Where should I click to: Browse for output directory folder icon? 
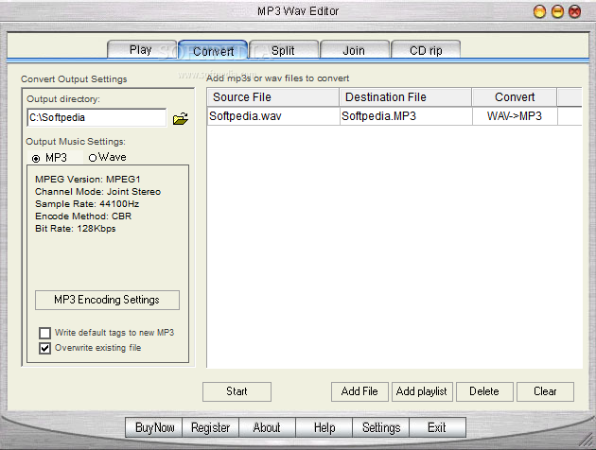181,119
